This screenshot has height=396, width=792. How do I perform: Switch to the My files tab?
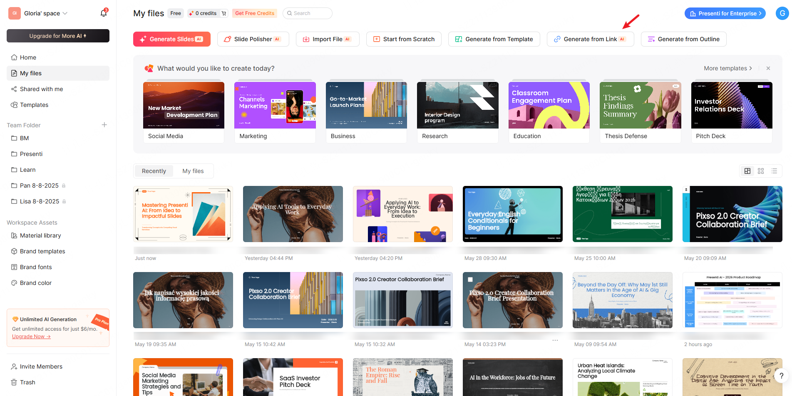pos(193,171)
